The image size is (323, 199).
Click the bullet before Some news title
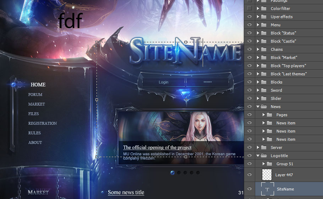103,192
